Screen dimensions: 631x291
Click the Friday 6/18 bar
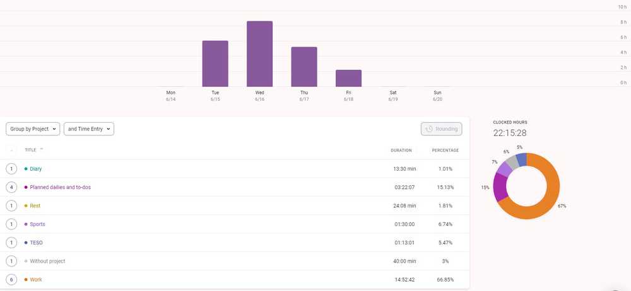[x=348, y=78]
